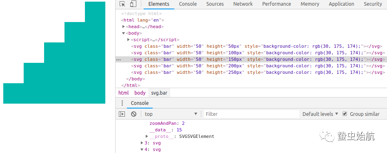Open the Sources tab
387x153 pixels.
point(215,4)
